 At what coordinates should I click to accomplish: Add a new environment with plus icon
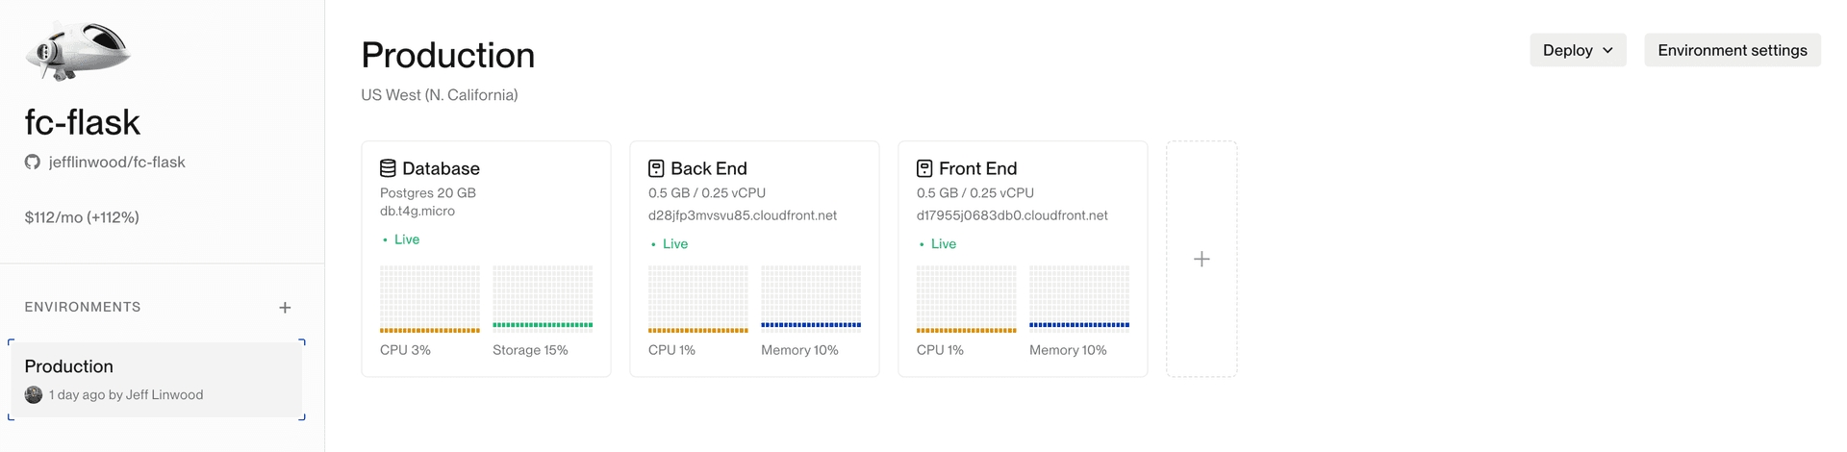click(285, 308)
